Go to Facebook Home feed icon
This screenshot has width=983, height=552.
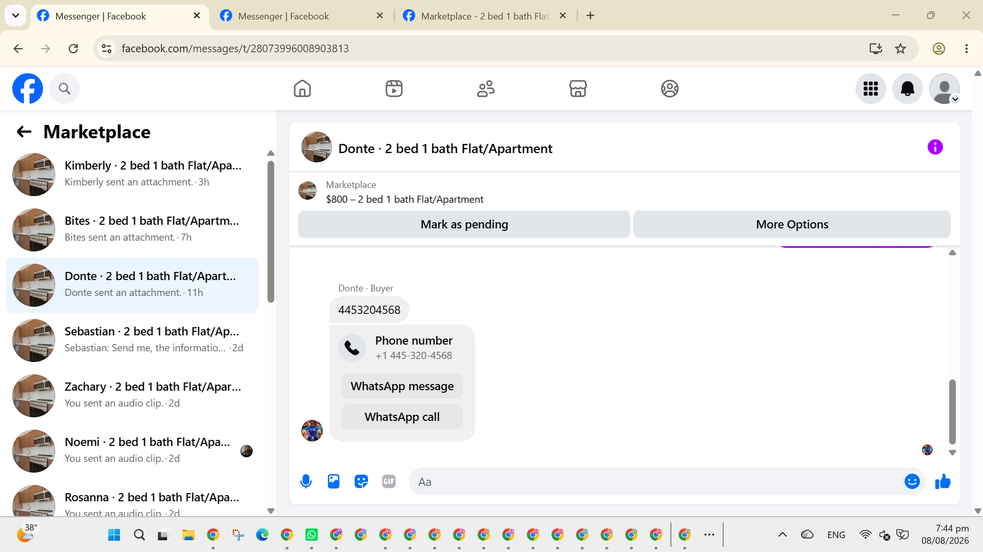pyautogui.click(x=302, y=89)
